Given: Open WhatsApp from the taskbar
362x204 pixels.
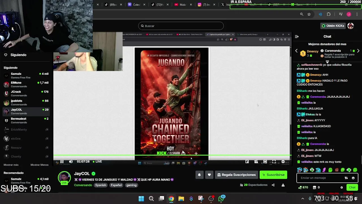Looking at the screenshot, I should [x=221, y=199].
